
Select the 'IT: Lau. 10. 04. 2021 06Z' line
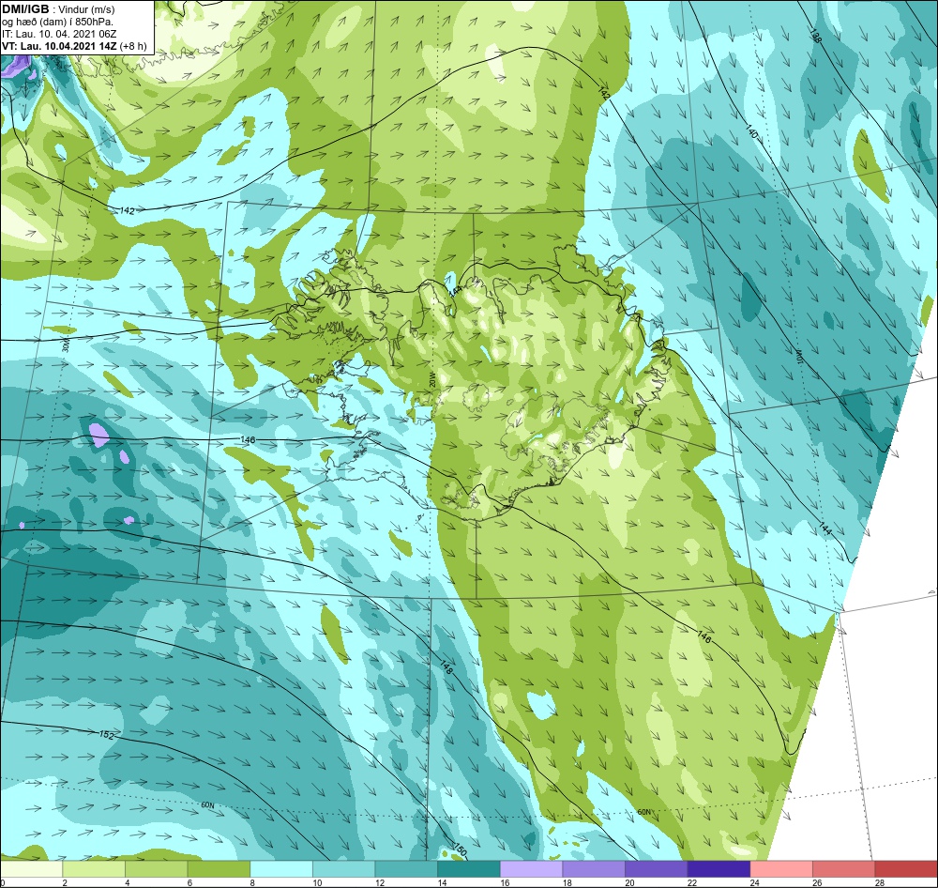(59, 34)
